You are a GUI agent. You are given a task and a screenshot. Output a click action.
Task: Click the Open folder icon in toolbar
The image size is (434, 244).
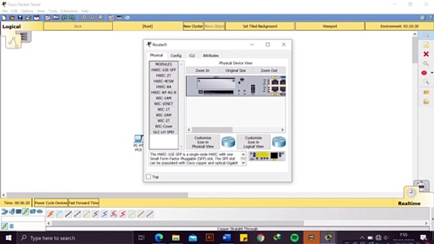click(x=12, y=18)
